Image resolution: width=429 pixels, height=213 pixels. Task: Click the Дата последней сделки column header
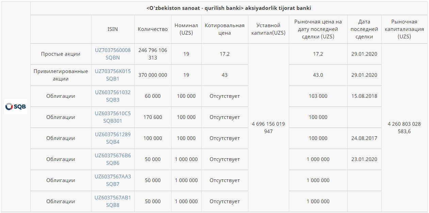[364, 29]
